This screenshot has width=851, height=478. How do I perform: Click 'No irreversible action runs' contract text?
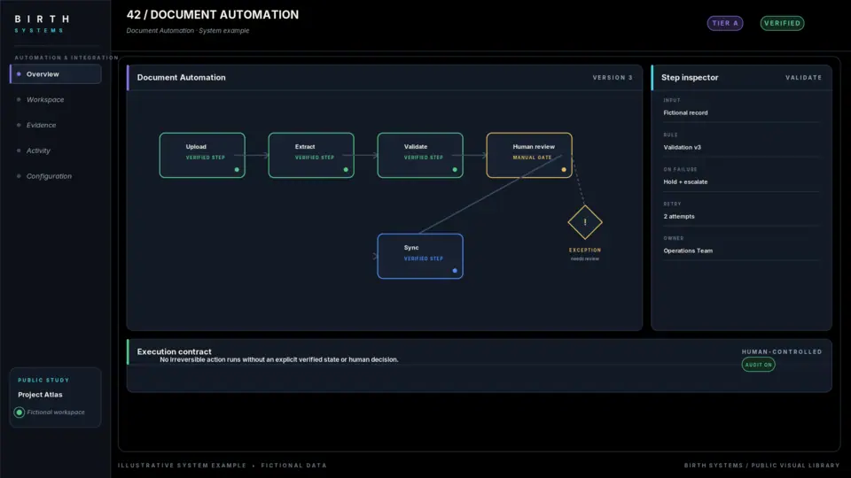[x=279, y=360]
